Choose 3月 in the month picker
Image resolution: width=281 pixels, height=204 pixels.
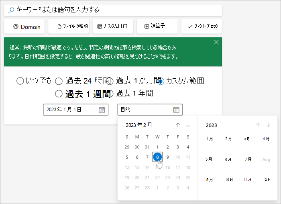tap(247, 139)
